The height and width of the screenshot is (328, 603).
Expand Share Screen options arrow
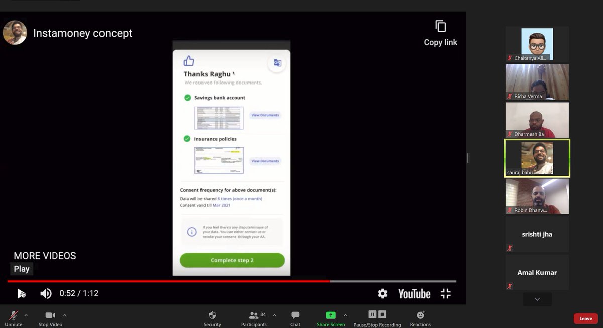tap(345, 315)
